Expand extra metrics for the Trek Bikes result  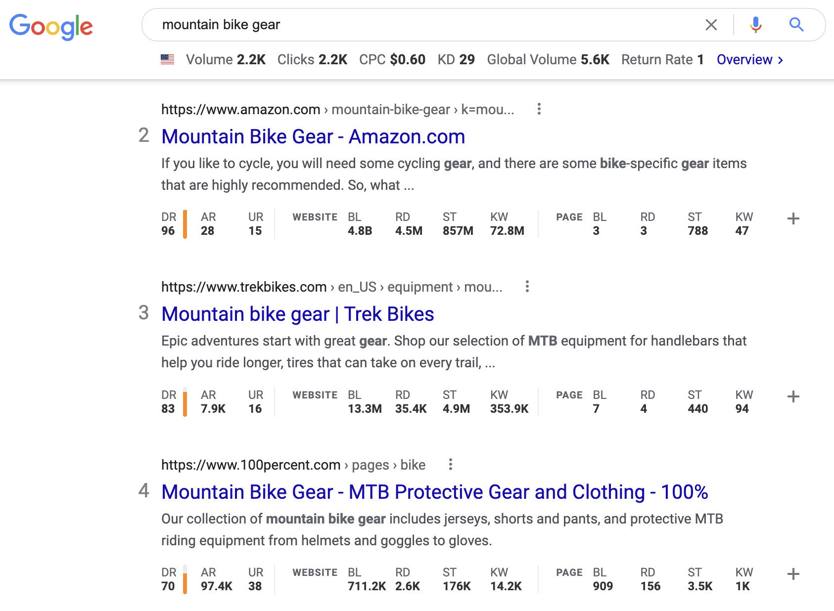[x=793, y=396]
